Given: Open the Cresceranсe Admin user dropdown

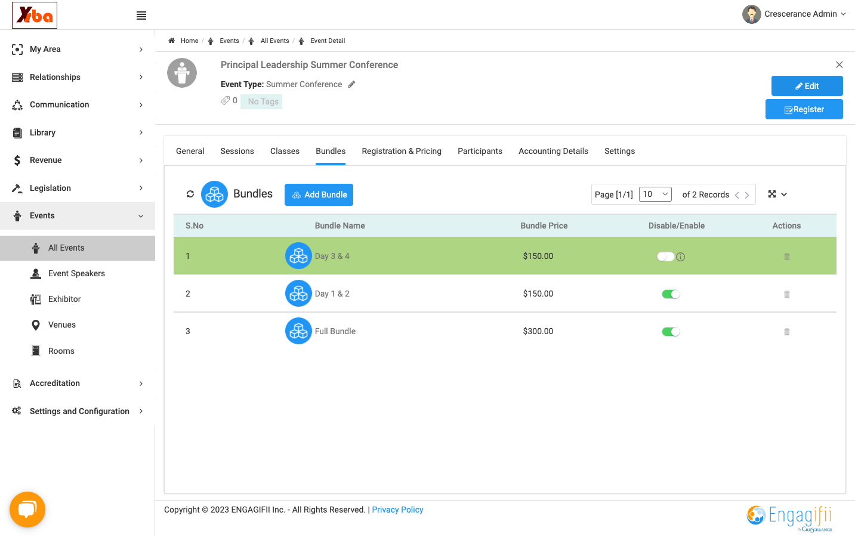Looking at the screenshot, I should click(x=794, y=14).
